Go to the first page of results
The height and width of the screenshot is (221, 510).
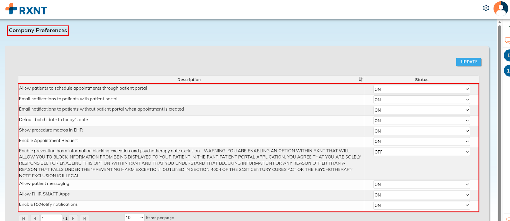pyautogui.click(x=24, y=218)
